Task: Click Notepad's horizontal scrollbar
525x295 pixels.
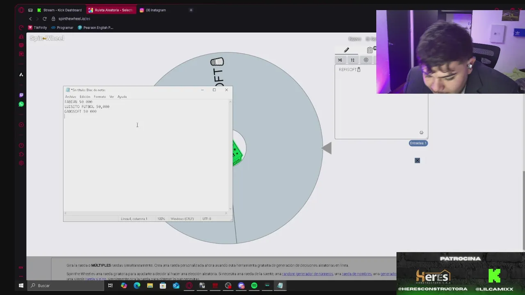Action: 146,213
